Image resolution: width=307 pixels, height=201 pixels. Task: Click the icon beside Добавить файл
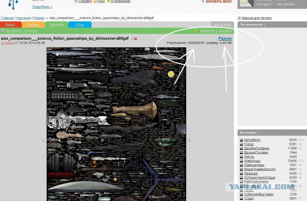203,1
